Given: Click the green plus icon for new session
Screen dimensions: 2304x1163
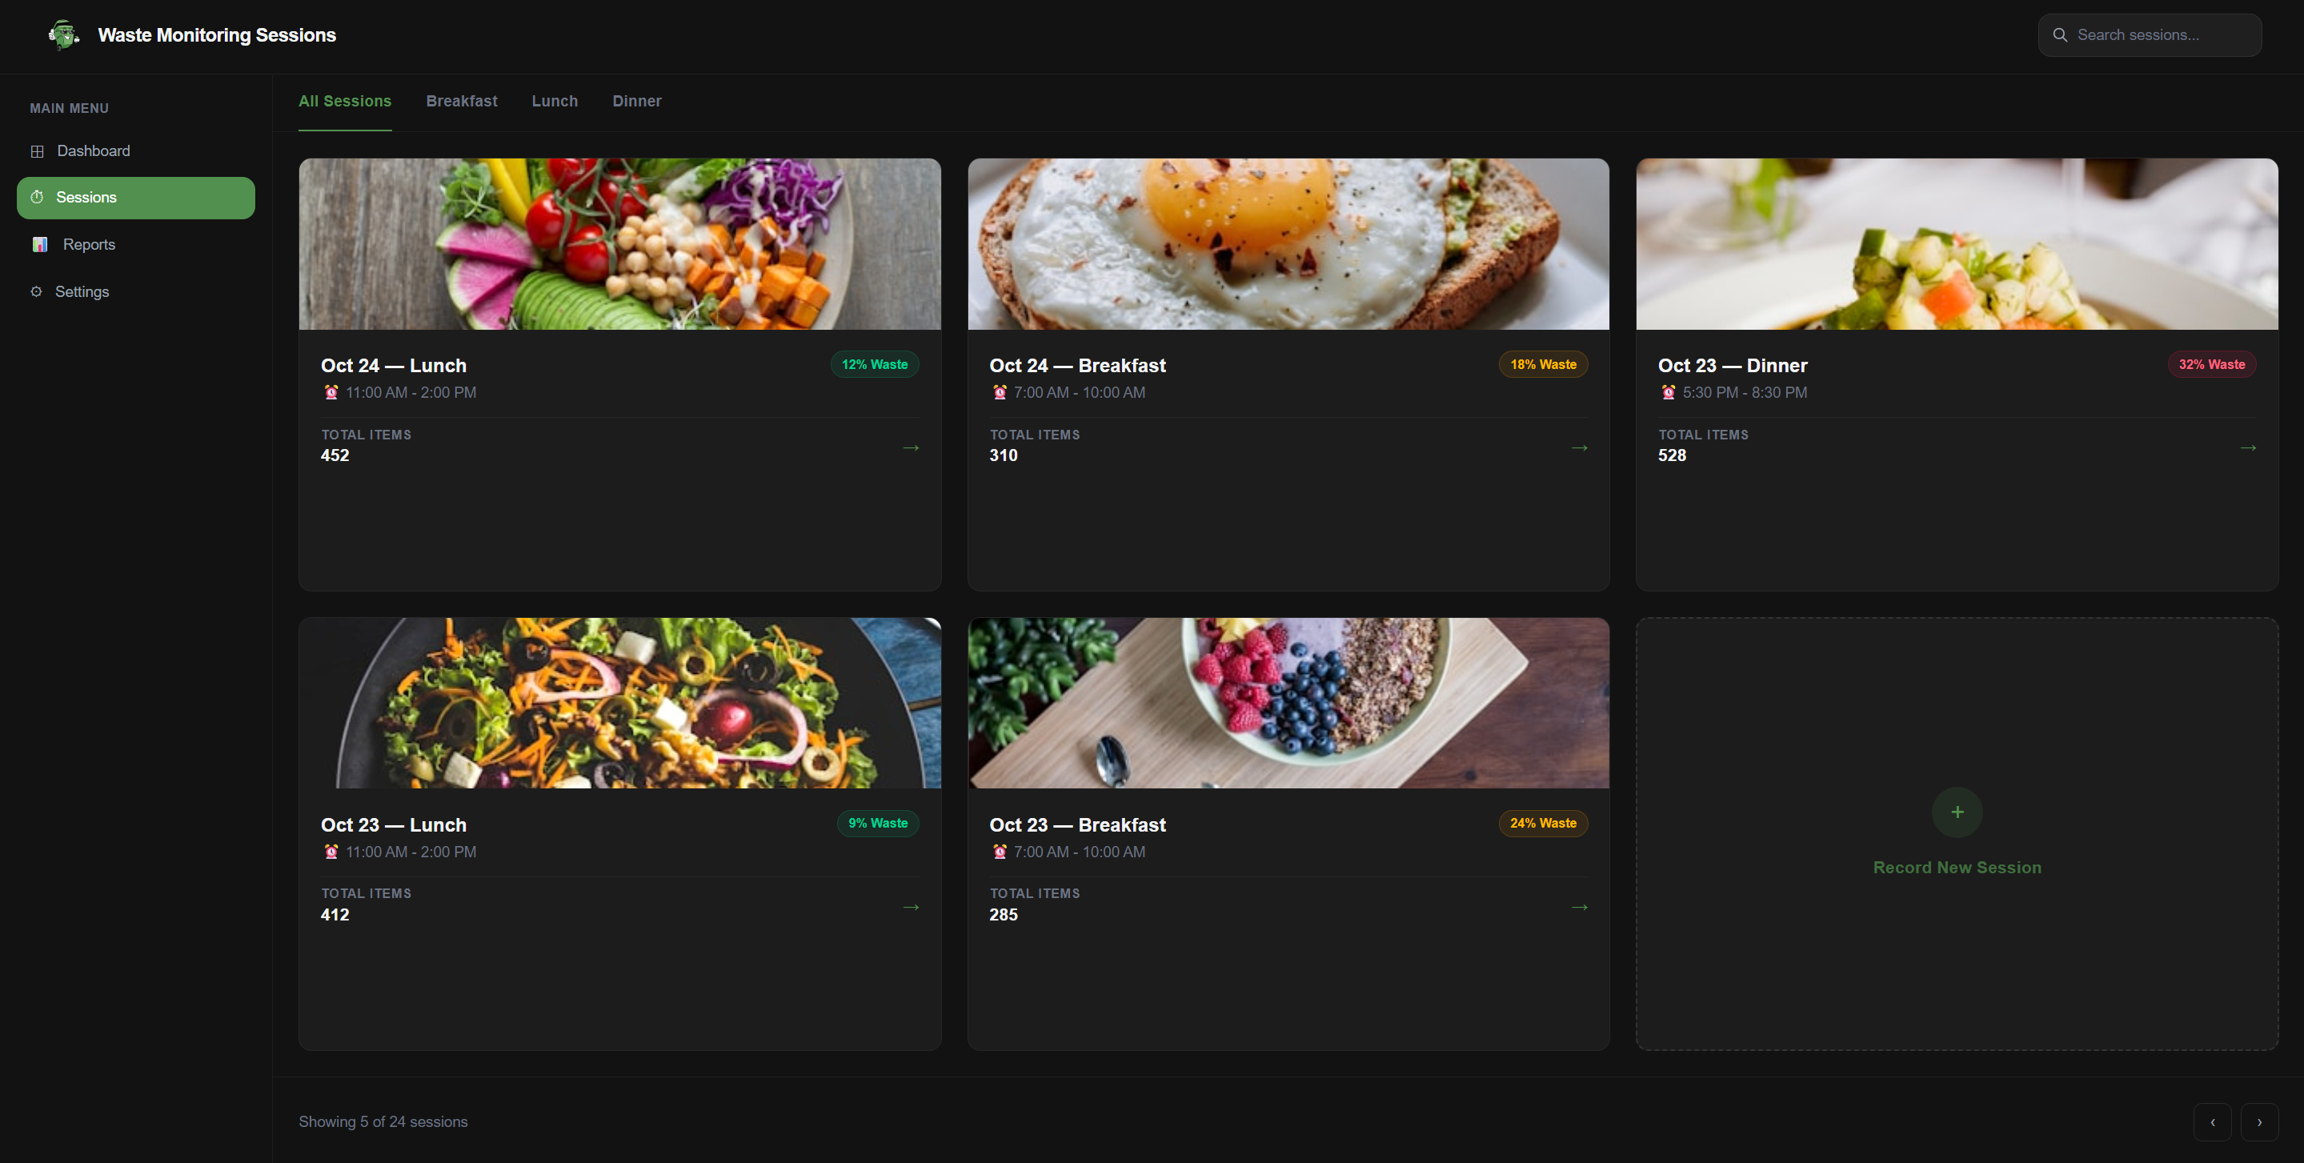Looking at the screenshot, I should [1956, 812].
